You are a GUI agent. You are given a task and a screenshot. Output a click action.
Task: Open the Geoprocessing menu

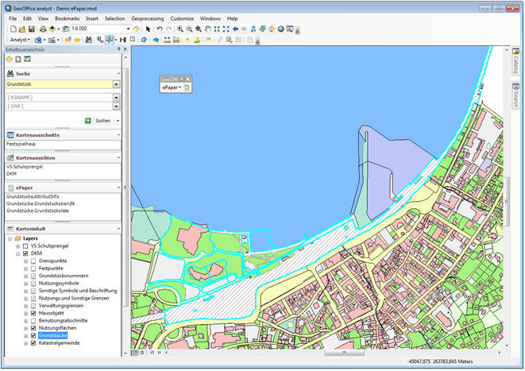(149, 17)
